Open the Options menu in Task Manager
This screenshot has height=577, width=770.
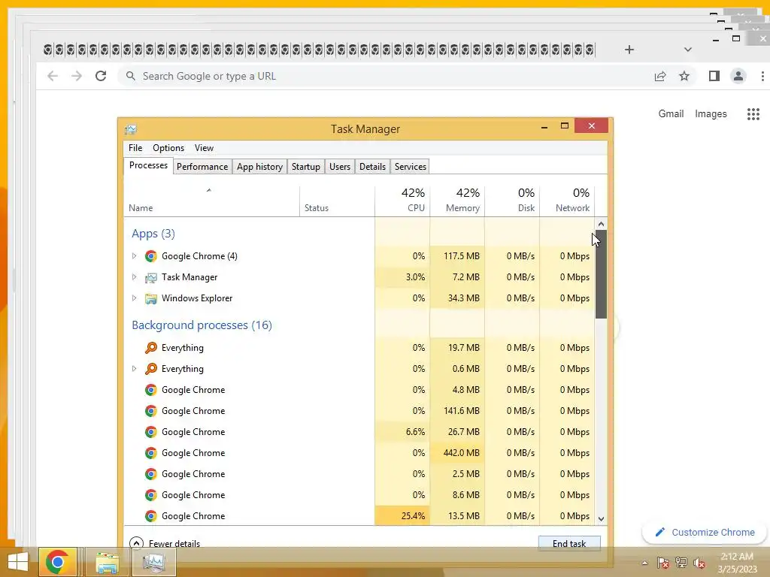(x=168, y=148)
